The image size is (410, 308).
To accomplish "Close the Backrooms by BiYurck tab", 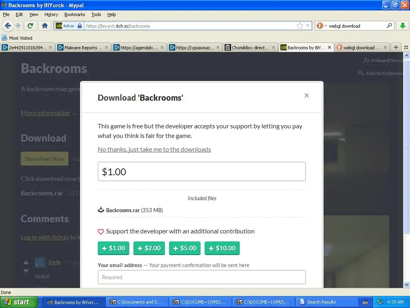I will 330,47.
